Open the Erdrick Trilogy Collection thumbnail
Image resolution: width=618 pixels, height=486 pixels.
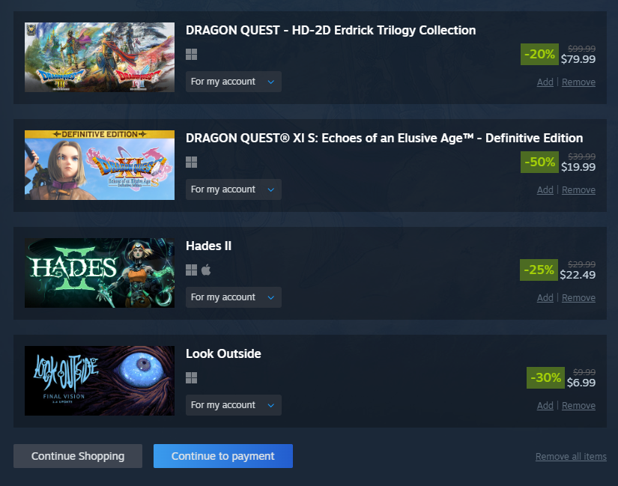[100, 57]
